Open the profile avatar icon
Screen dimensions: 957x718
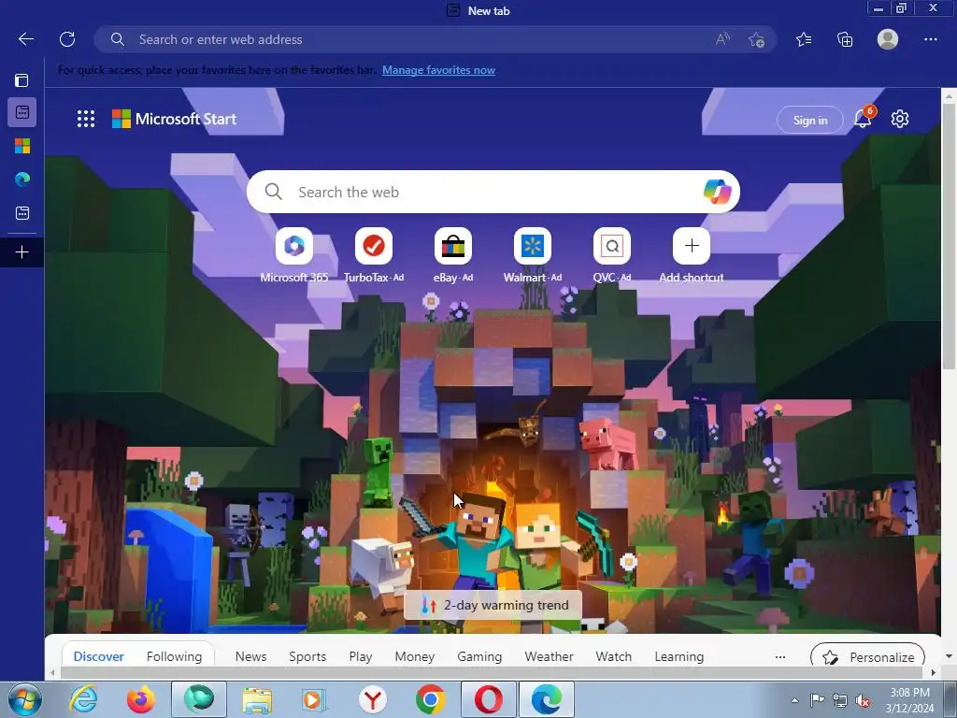click(x=888, y=39)
